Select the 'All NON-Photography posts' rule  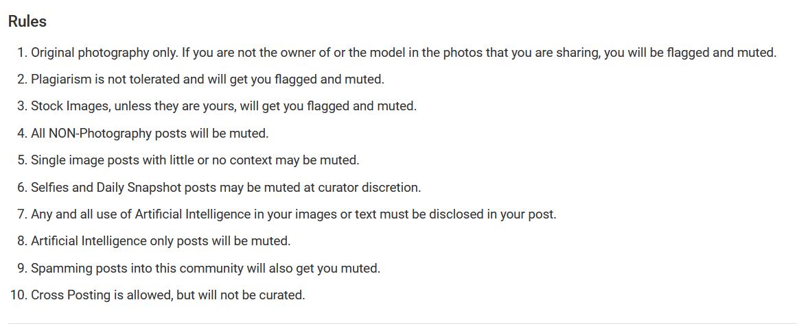[150, 133]
